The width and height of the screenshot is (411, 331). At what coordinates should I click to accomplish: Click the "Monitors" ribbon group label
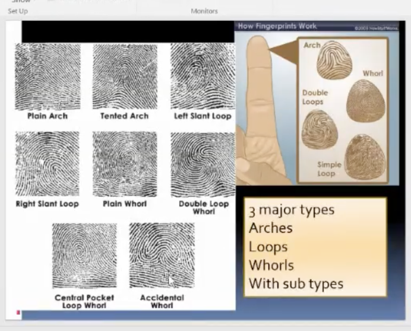point(204,11)
